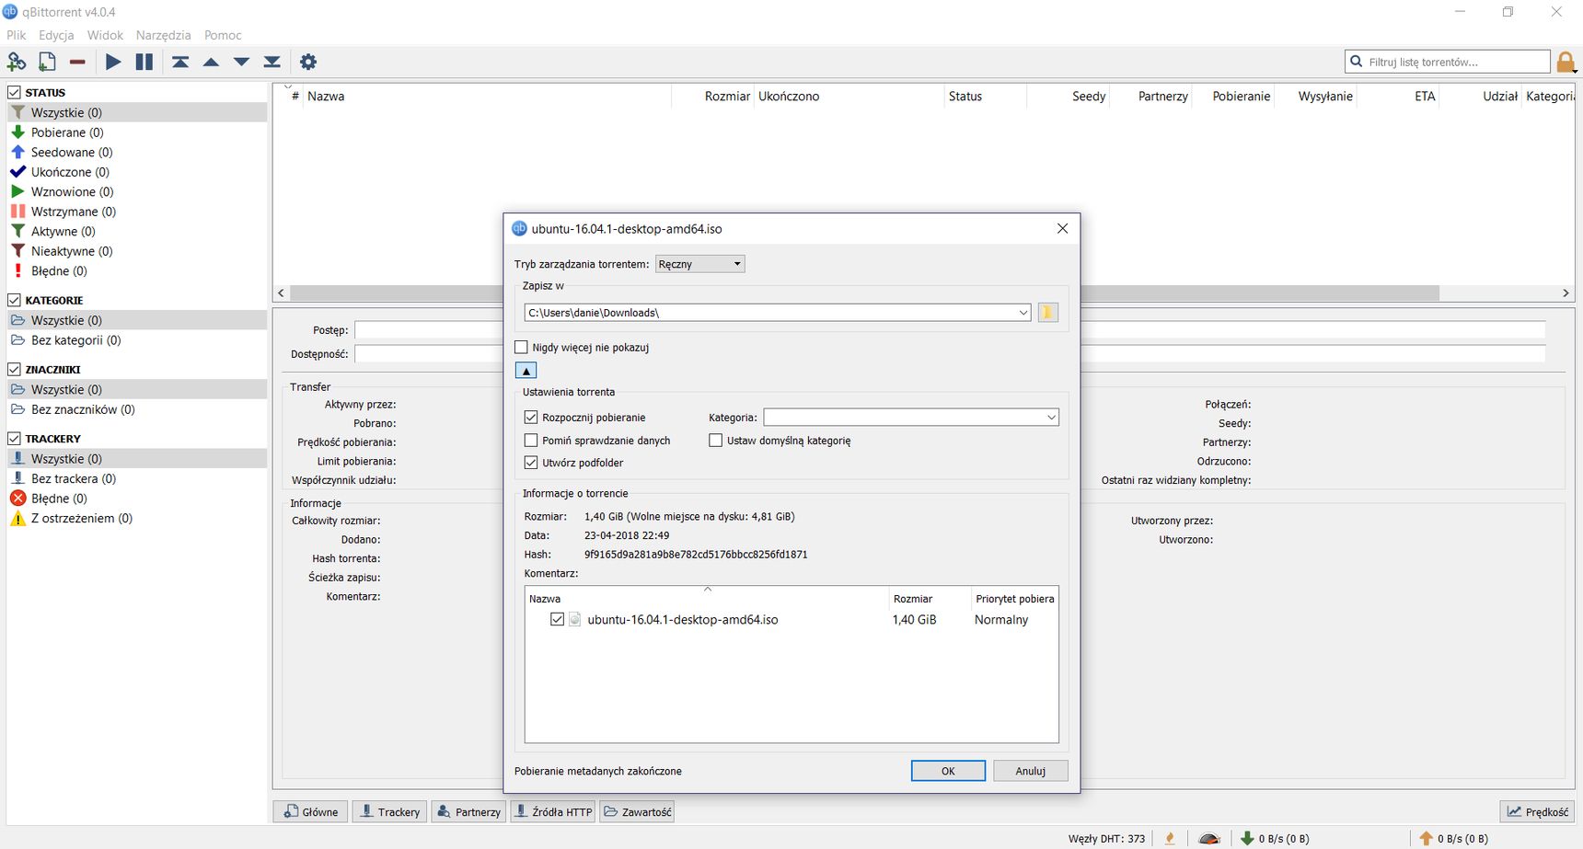Click the green download speed arrow
This screenshot has width=1583, height=849.
click(x=1247, y=838)
